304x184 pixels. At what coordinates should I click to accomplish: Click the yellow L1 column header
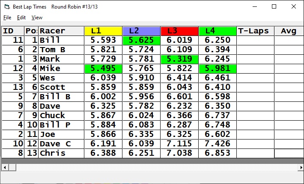tap(103, 31)
